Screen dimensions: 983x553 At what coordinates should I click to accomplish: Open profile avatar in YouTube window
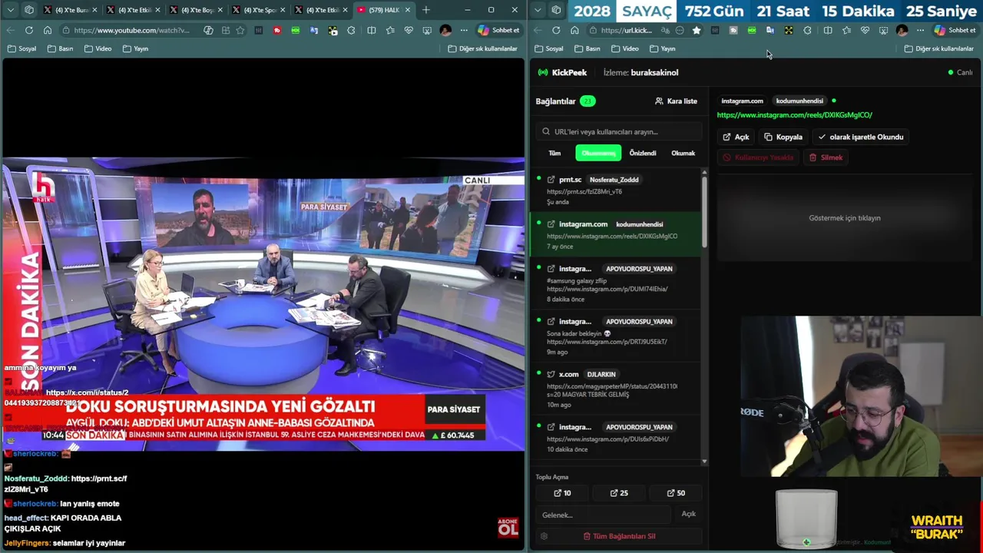tap(445, 30)
